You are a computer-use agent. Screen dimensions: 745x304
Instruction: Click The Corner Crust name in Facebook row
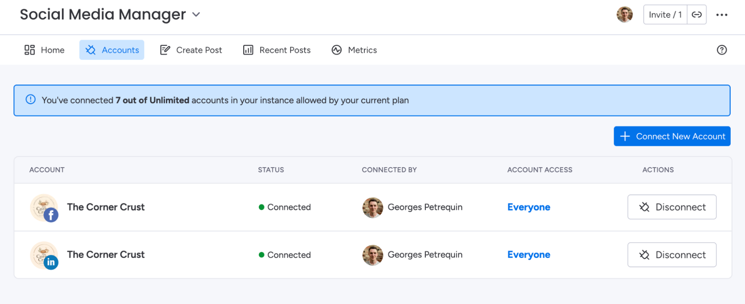tap(106, 207)
